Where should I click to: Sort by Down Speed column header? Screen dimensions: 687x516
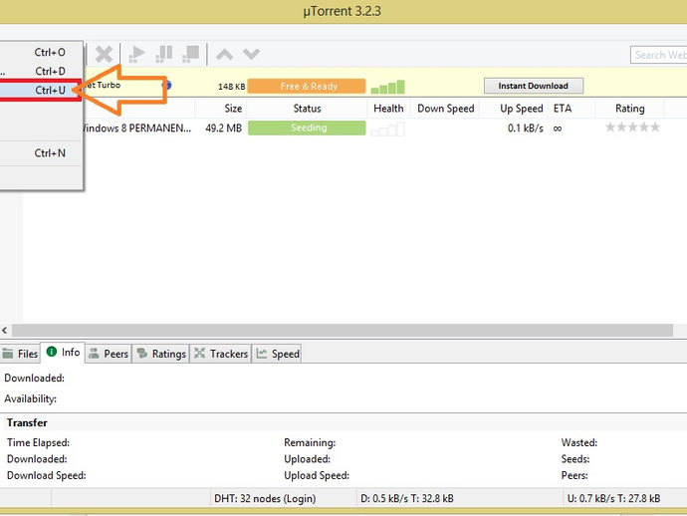point(446,109)
